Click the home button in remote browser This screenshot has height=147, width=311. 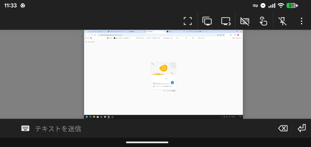coord(95,35)
